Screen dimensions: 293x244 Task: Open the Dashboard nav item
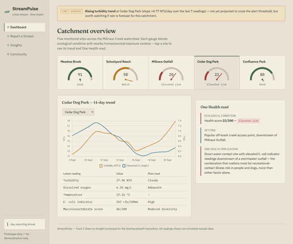(25, 27)
